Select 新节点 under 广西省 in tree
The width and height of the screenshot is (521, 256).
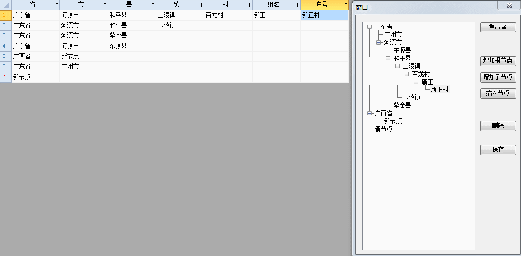(x=393, y=121)
